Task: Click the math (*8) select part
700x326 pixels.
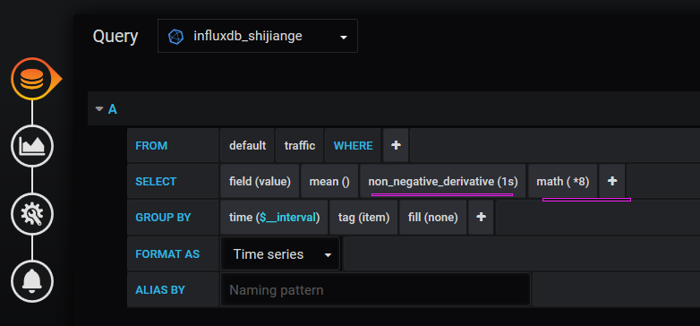Action: click(x=562, y=181)
